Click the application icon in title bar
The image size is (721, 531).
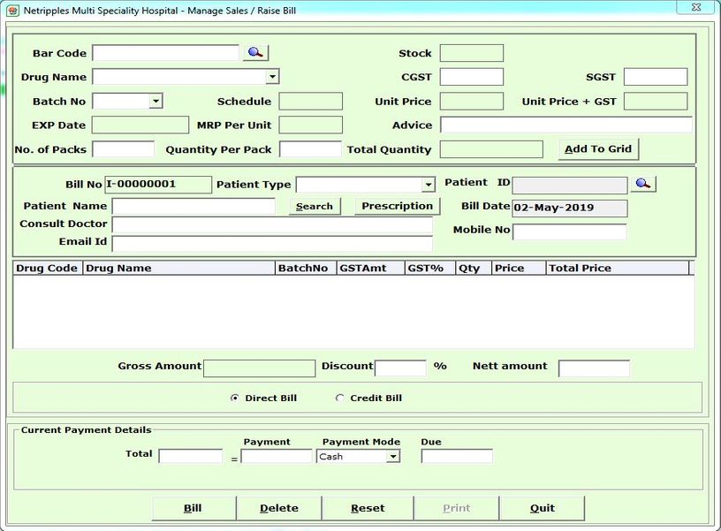pos(13,10)
